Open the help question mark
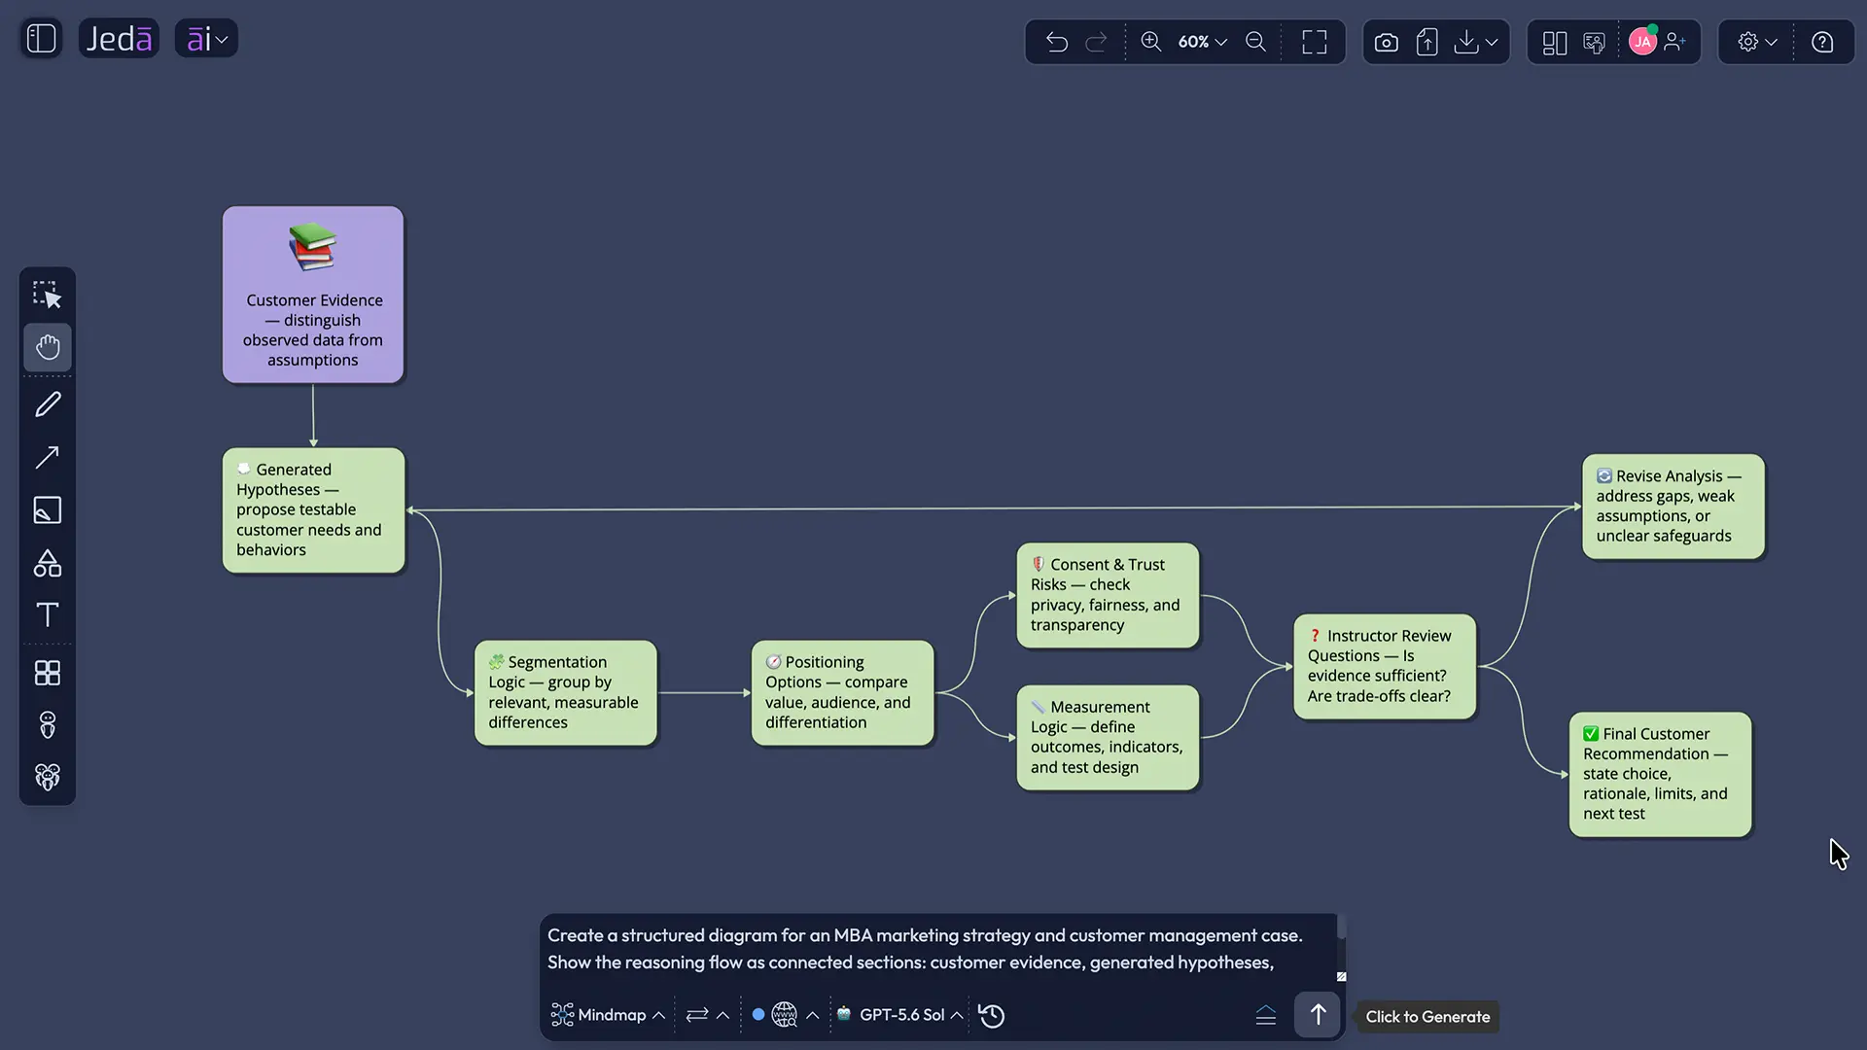 pos(1823,42)
